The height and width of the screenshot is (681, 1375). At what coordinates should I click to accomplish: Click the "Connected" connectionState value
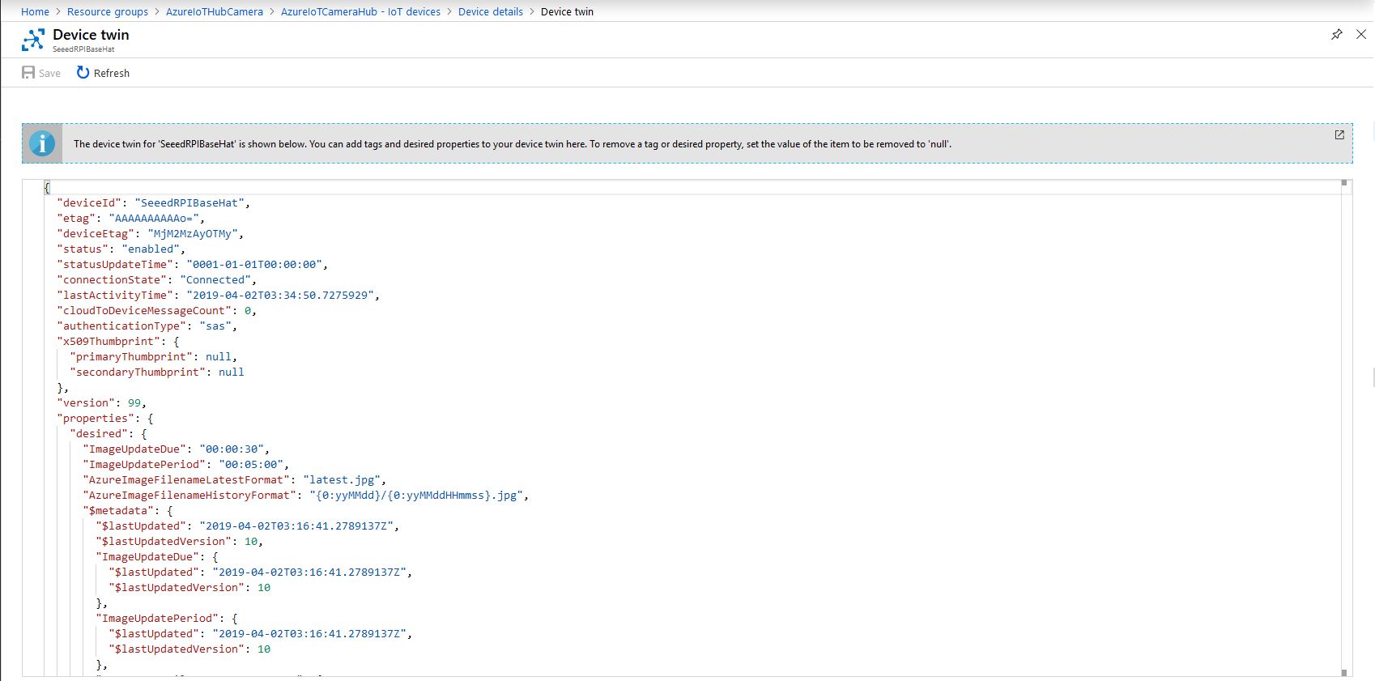tap(215, 280)
